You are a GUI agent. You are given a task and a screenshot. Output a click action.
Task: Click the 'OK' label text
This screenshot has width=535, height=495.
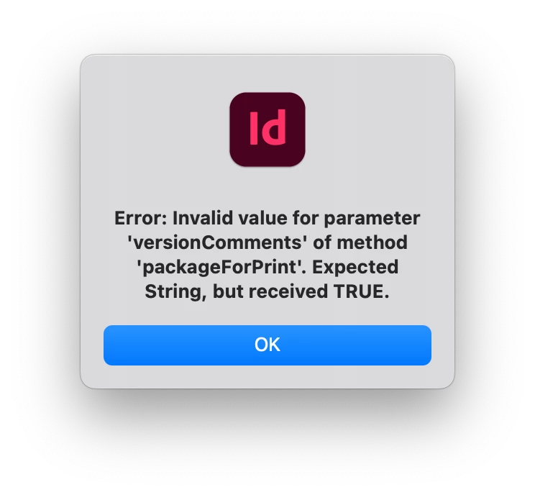(267, 345)
